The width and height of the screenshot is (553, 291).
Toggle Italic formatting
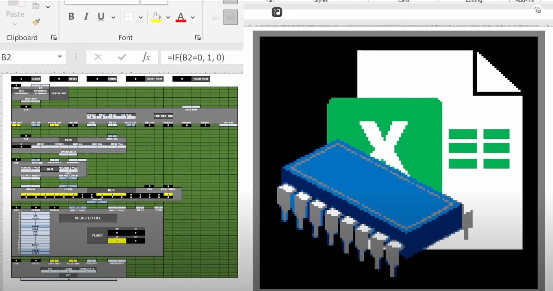[x=86, y=17]
